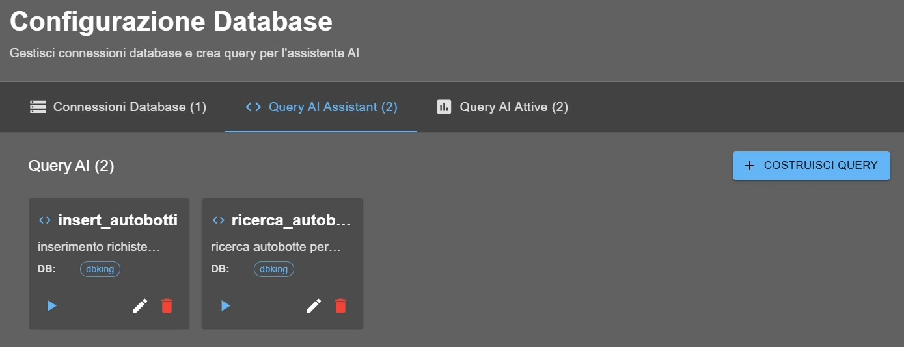Click the dbking chip on ricerca_autob card
904x347 pixels.
(274, 269)
